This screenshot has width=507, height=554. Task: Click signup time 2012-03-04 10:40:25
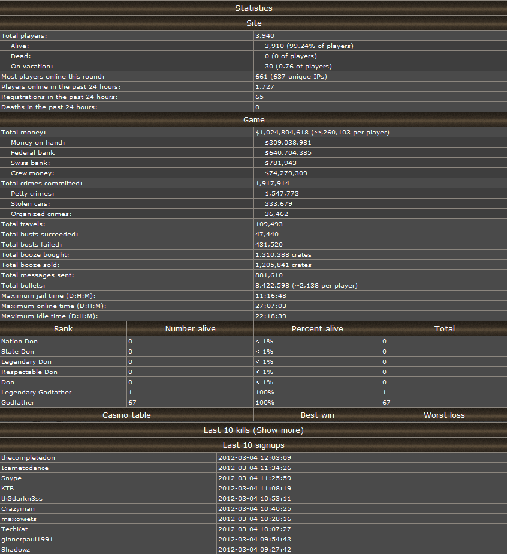pyautogui.click(x=254, y=509)
